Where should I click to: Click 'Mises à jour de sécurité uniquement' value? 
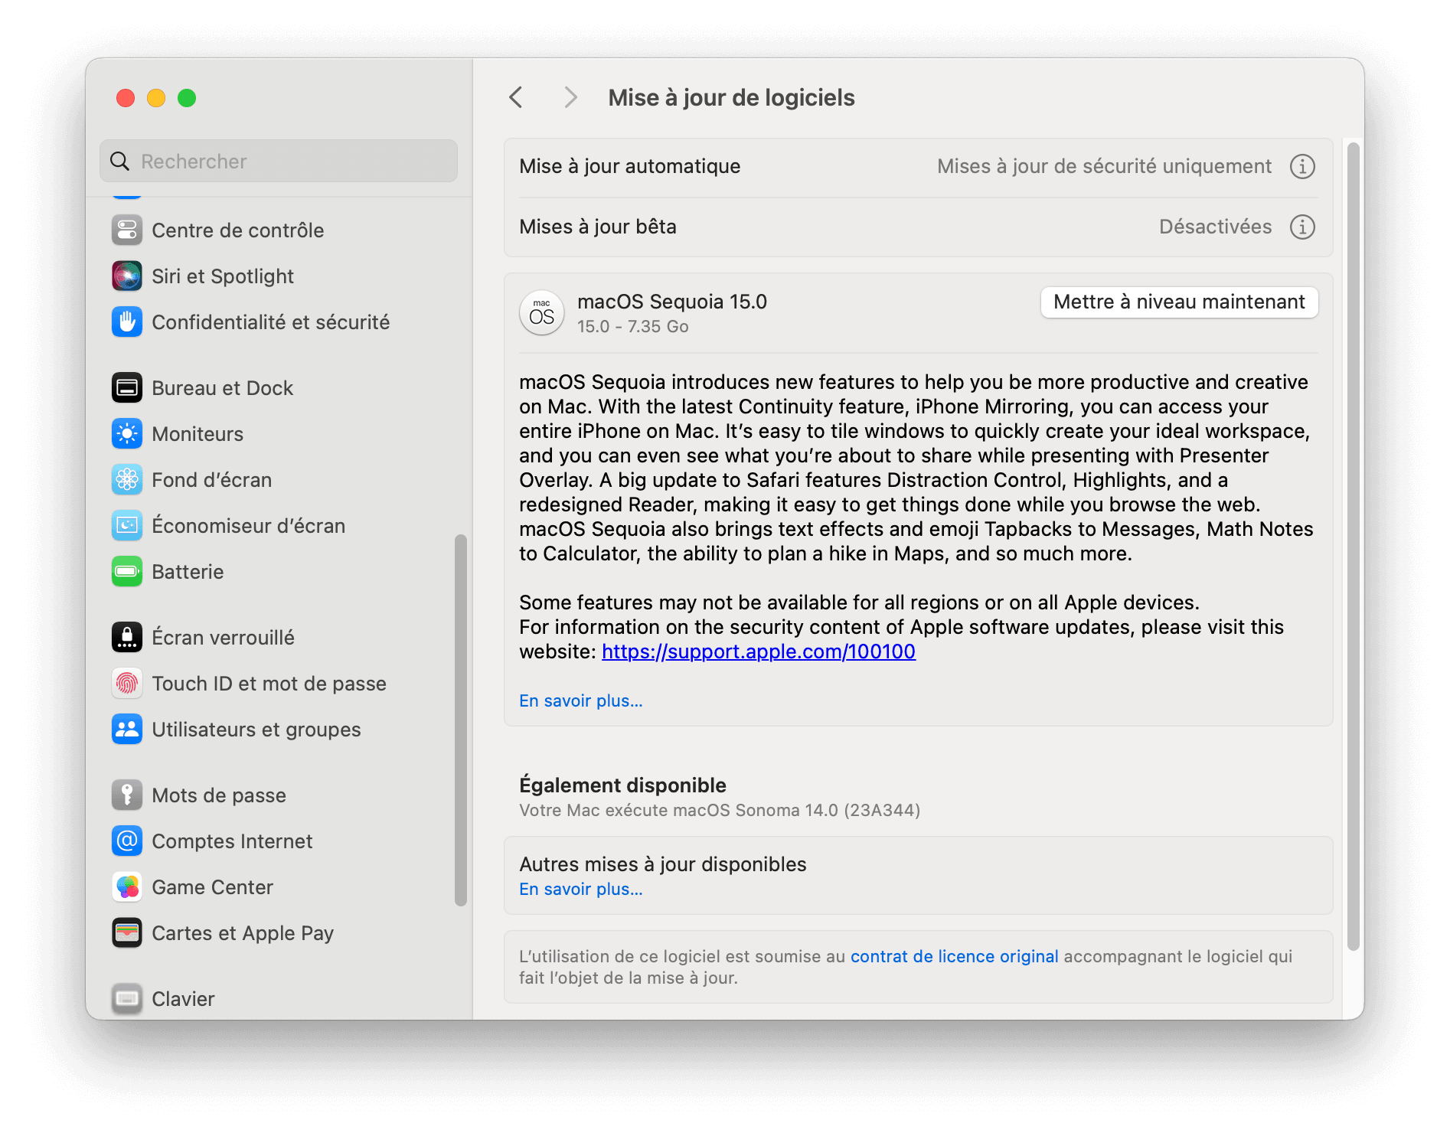[x=1104, y=167]
